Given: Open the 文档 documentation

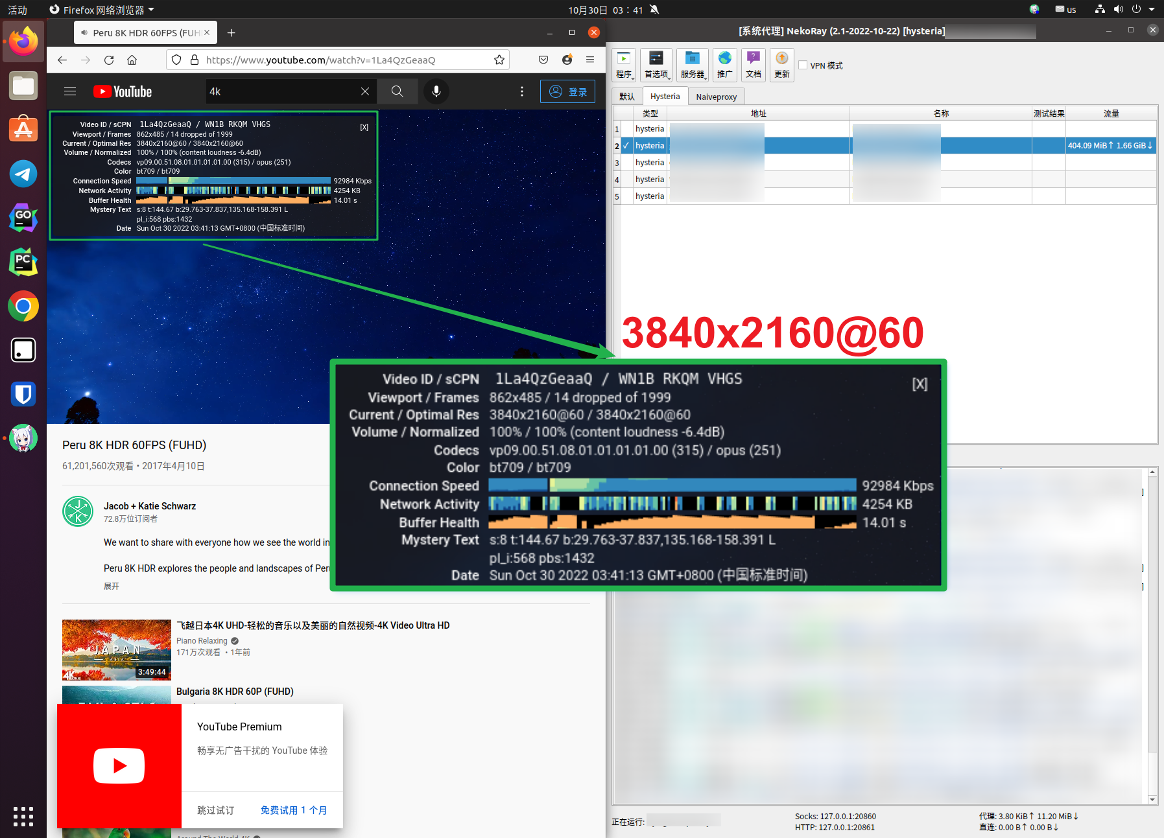Looking at the screenshot, I should (x=754, y=65).
